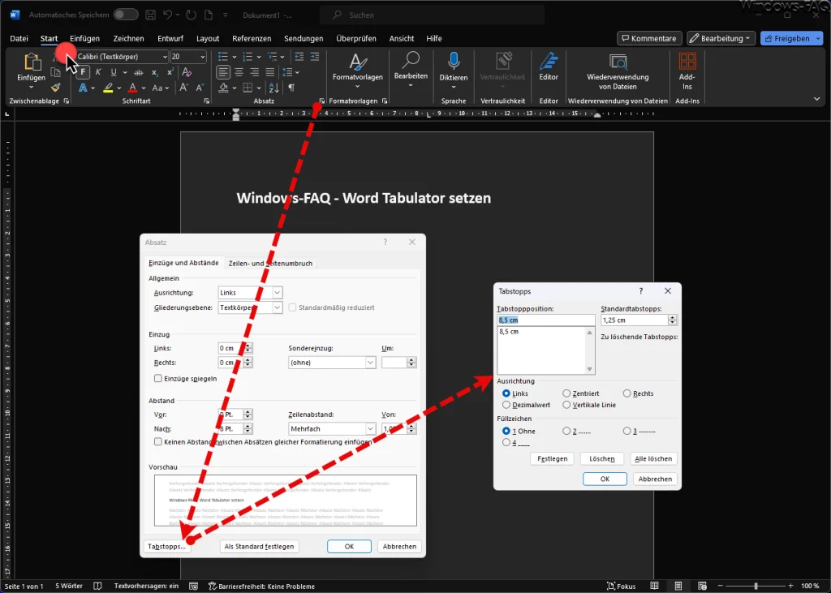
Task: Expand the Formatvorlagen gallery
Action: click(x=358, y=70)
